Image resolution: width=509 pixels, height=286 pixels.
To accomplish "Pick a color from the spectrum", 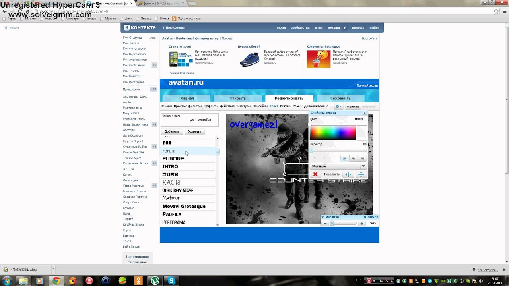I will tap(332, 132).
